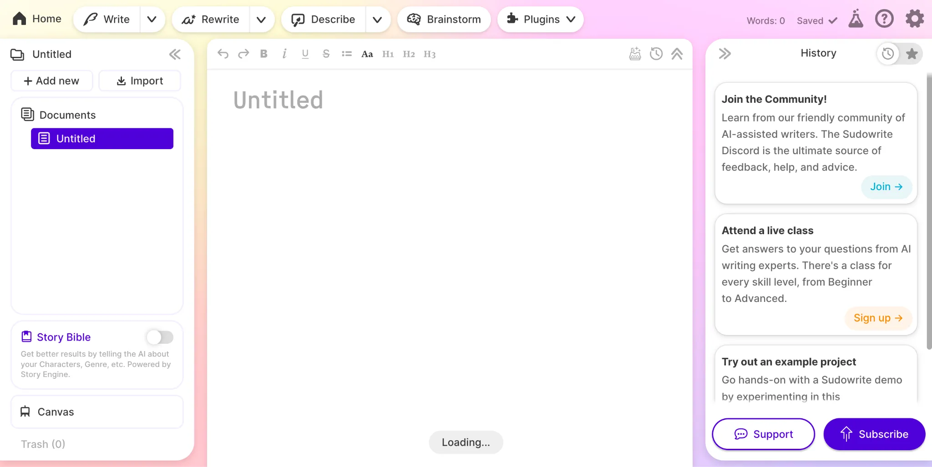Collapse the left sidebar panel
The image size is (932, 467).
(175, 55)
